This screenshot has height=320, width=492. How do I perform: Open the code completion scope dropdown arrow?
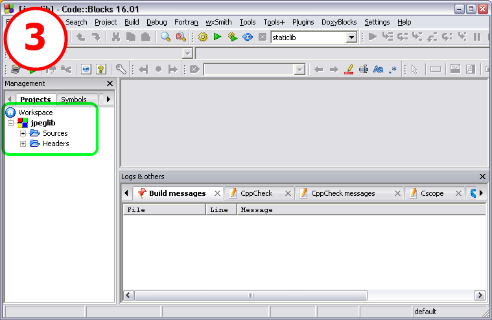187,54
